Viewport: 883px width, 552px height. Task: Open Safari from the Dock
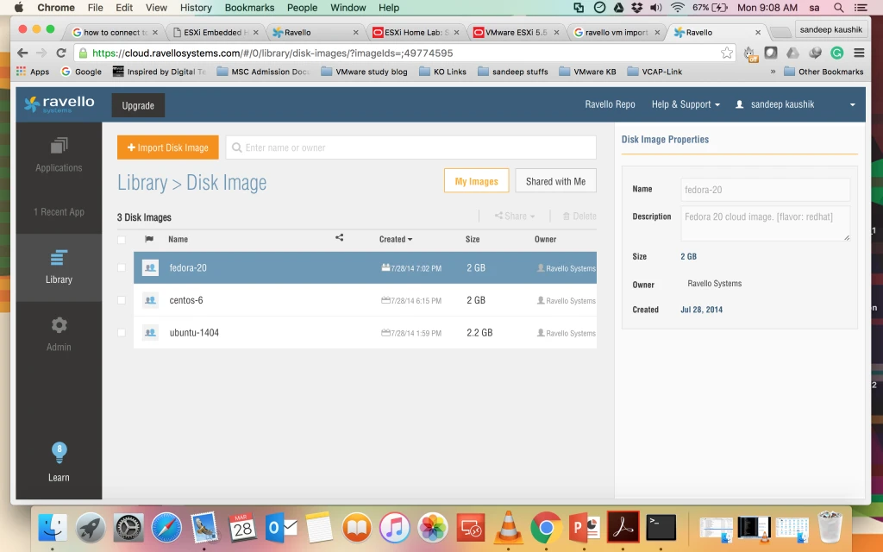tap(166, 528)
